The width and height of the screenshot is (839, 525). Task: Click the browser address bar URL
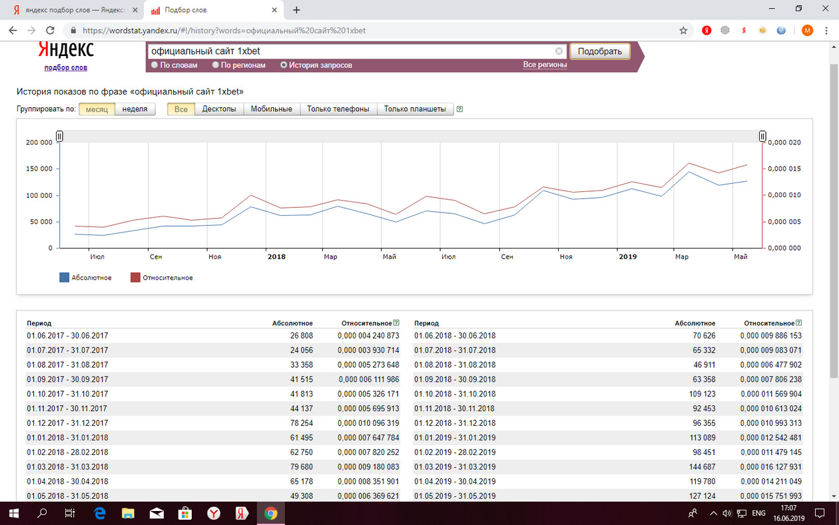click(224, 31)
